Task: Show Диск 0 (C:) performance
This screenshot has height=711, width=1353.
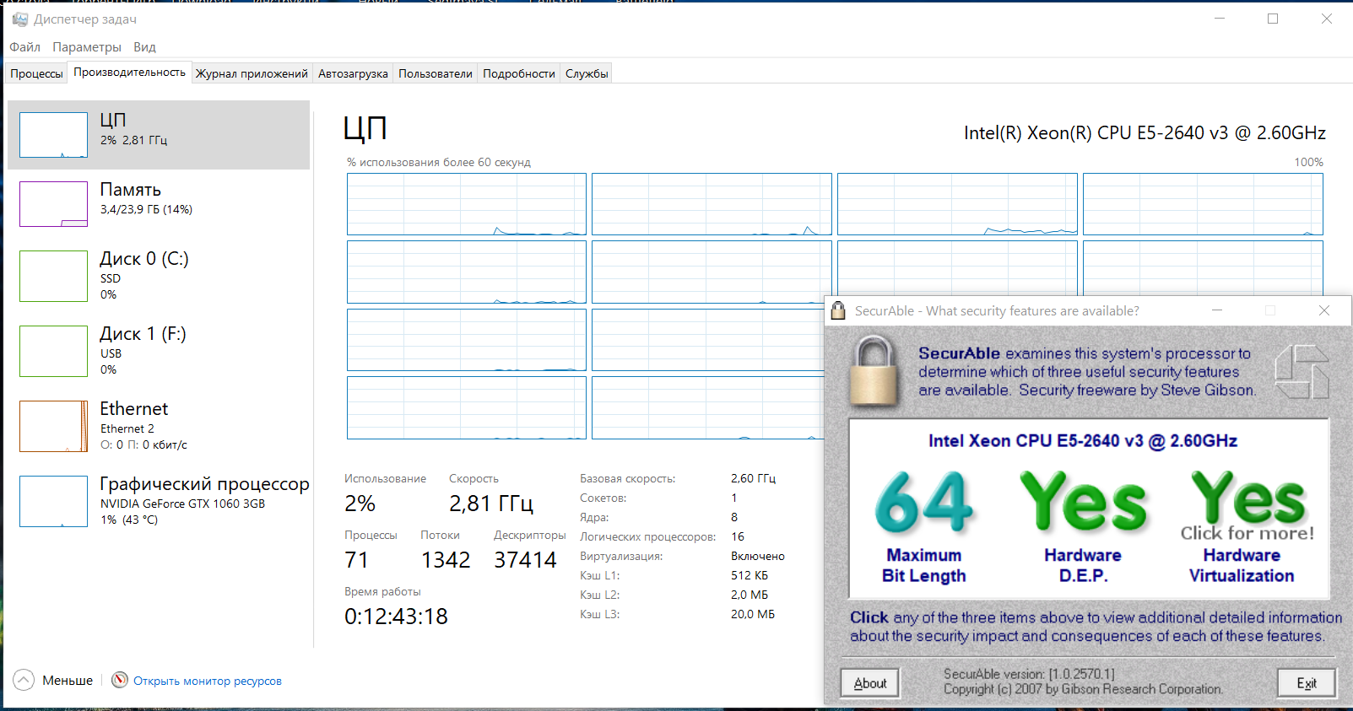Action: click(x=159, y=276)
